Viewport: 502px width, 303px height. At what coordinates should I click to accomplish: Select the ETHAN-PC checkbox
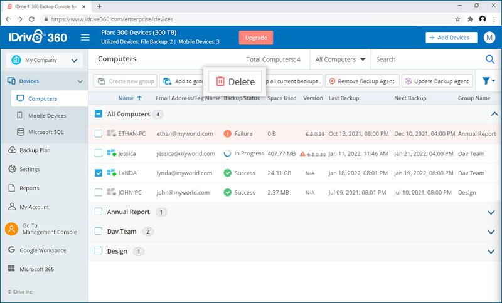pos(99,133)
